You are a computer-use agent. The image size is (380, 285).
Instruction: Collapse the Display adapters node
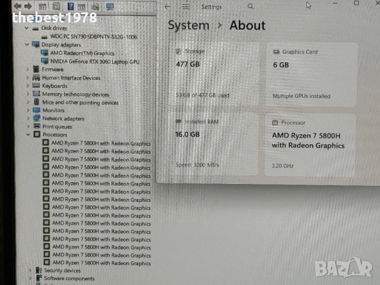tap(27, 45)
